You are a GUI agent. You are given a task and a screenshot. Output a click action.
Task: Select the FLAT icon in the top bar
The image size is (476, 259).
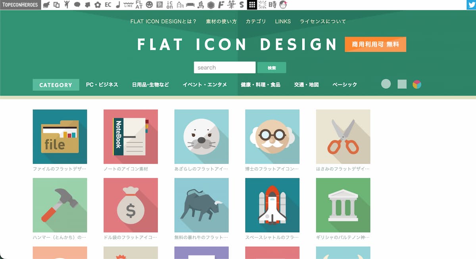pos(139,5)
